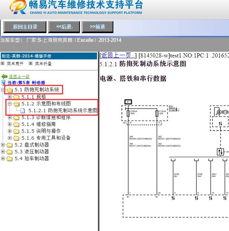Click the 5.1.2.1 document page icon
This screenshot has height=231, width=229.
23,111
